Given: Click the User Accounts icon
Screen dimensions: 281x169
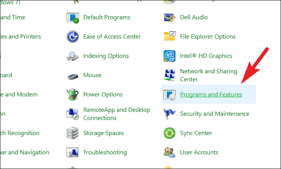Looking at the screenshot, I should [x=170, y=152].
